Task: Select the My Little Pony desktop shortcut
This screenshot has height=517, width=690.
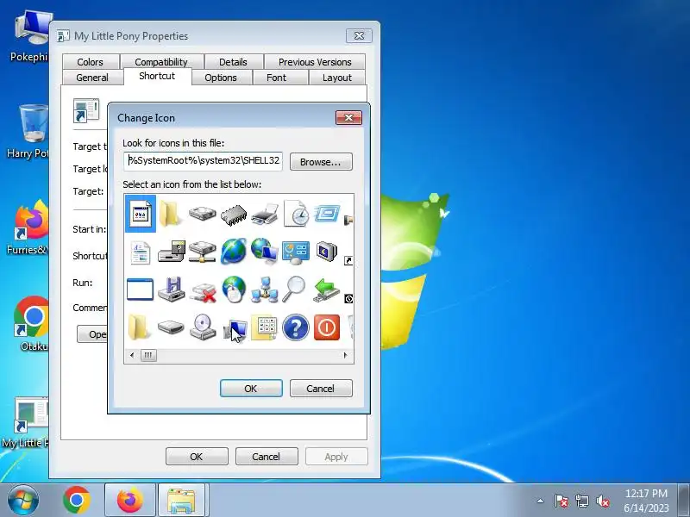Action: coord(26,422)
